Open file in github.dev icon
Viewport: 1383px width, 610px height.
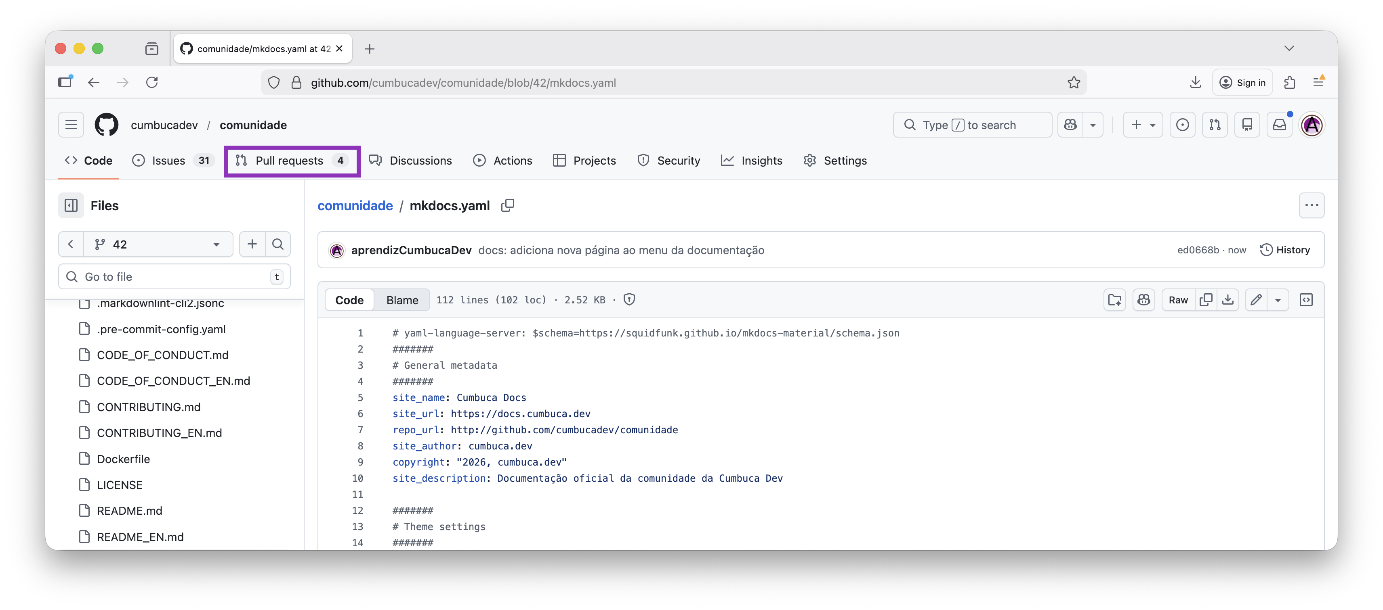(1114, 300)
